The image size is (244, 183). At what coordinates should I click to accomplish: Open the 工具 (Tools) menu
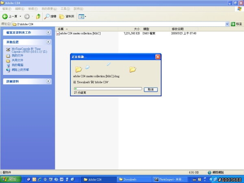(65, 9)
